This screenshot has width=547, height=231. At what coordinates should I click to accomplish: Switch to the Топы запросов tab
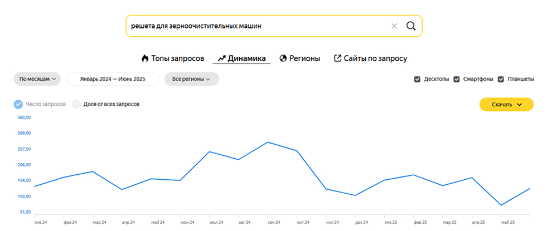pyautogui.click(x=177, y=58)
